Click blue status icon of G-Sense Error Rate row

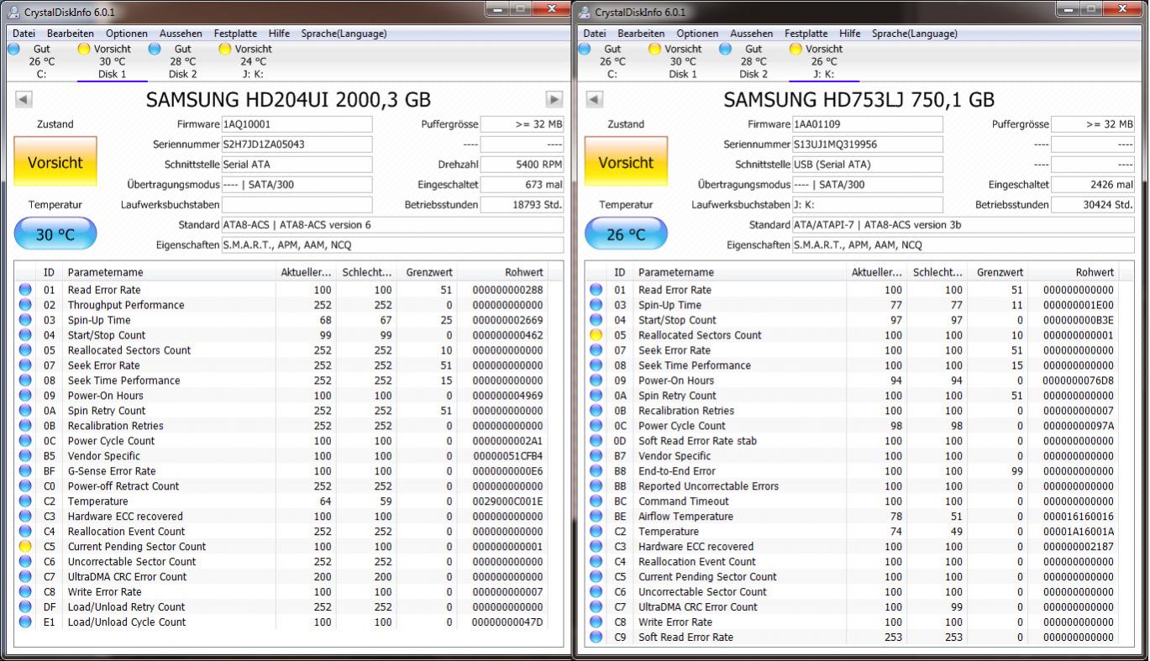[25, 471]
